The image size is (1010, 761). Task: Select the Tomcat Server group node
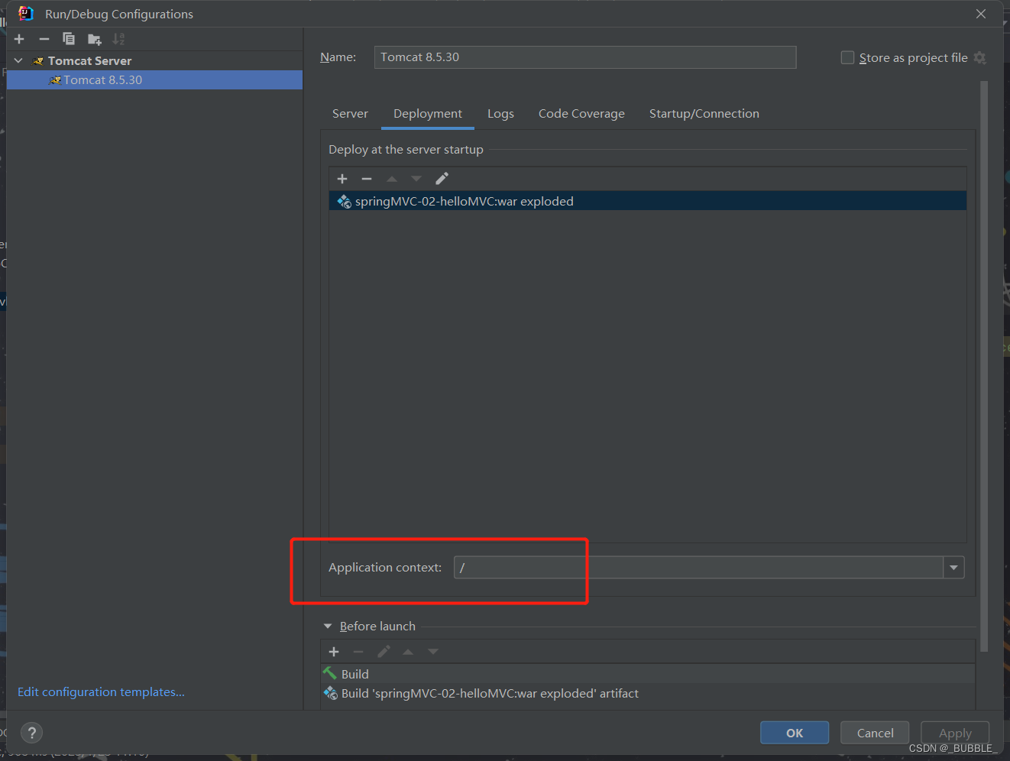click(89, 60)
